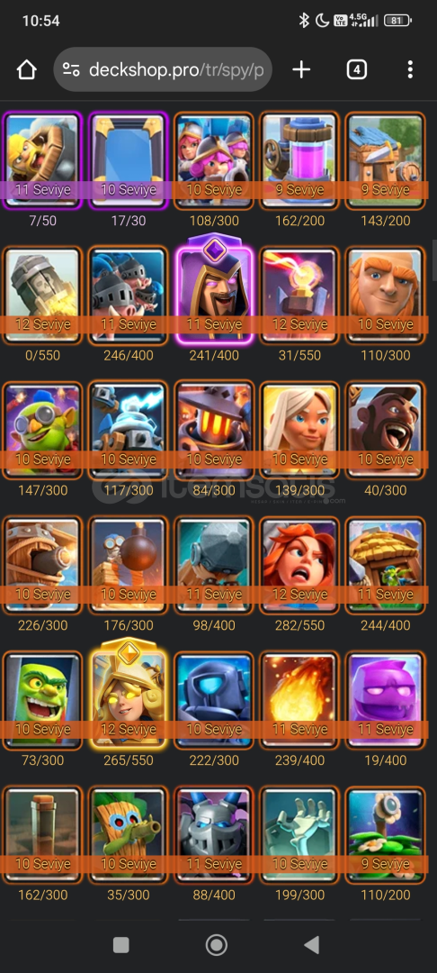Image resolution: width=437 pixels, height=973 pixels.
Task: Select the purple-glowing evolved Wizard card 241/400
Action: [214, 290]
